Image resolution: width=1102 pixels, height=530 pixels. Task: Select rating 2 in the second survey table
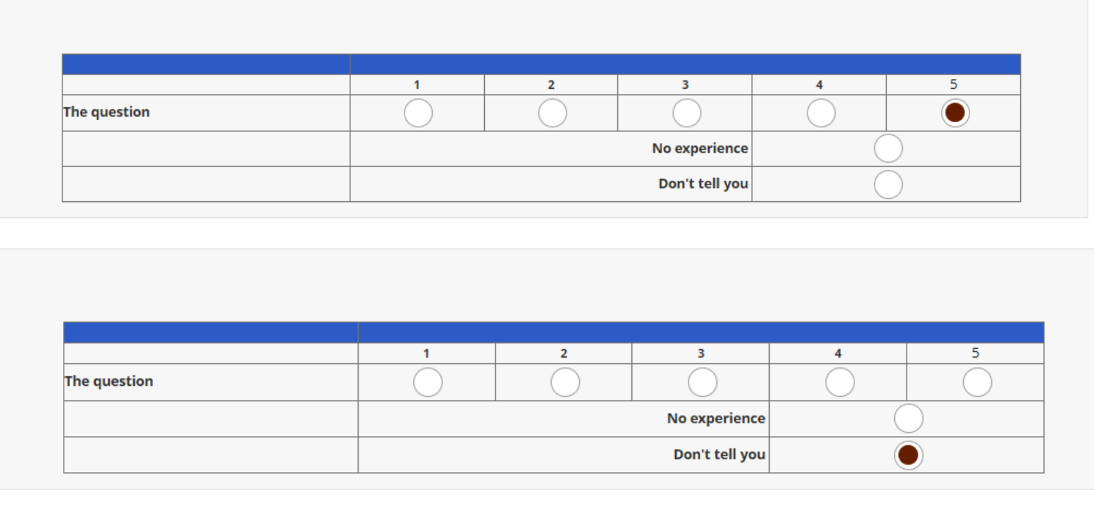coord(565,383)
